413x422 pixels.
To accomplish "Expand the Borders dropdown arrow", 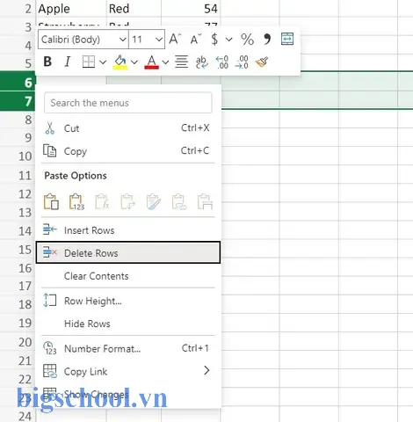I will point(103,62).
